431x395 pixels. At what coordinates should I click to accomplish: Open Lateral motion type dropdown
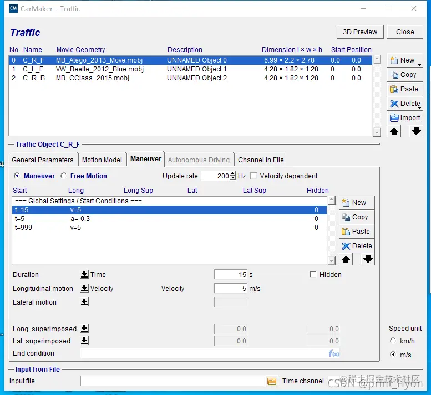click(x=84, y=302)
